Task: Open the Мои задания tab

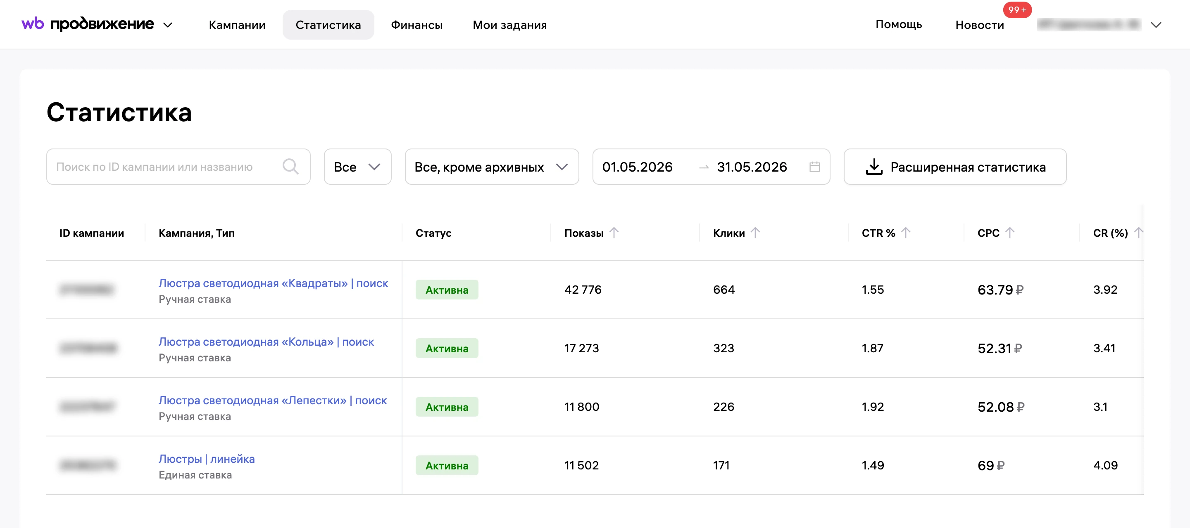Action: [509, 25]
